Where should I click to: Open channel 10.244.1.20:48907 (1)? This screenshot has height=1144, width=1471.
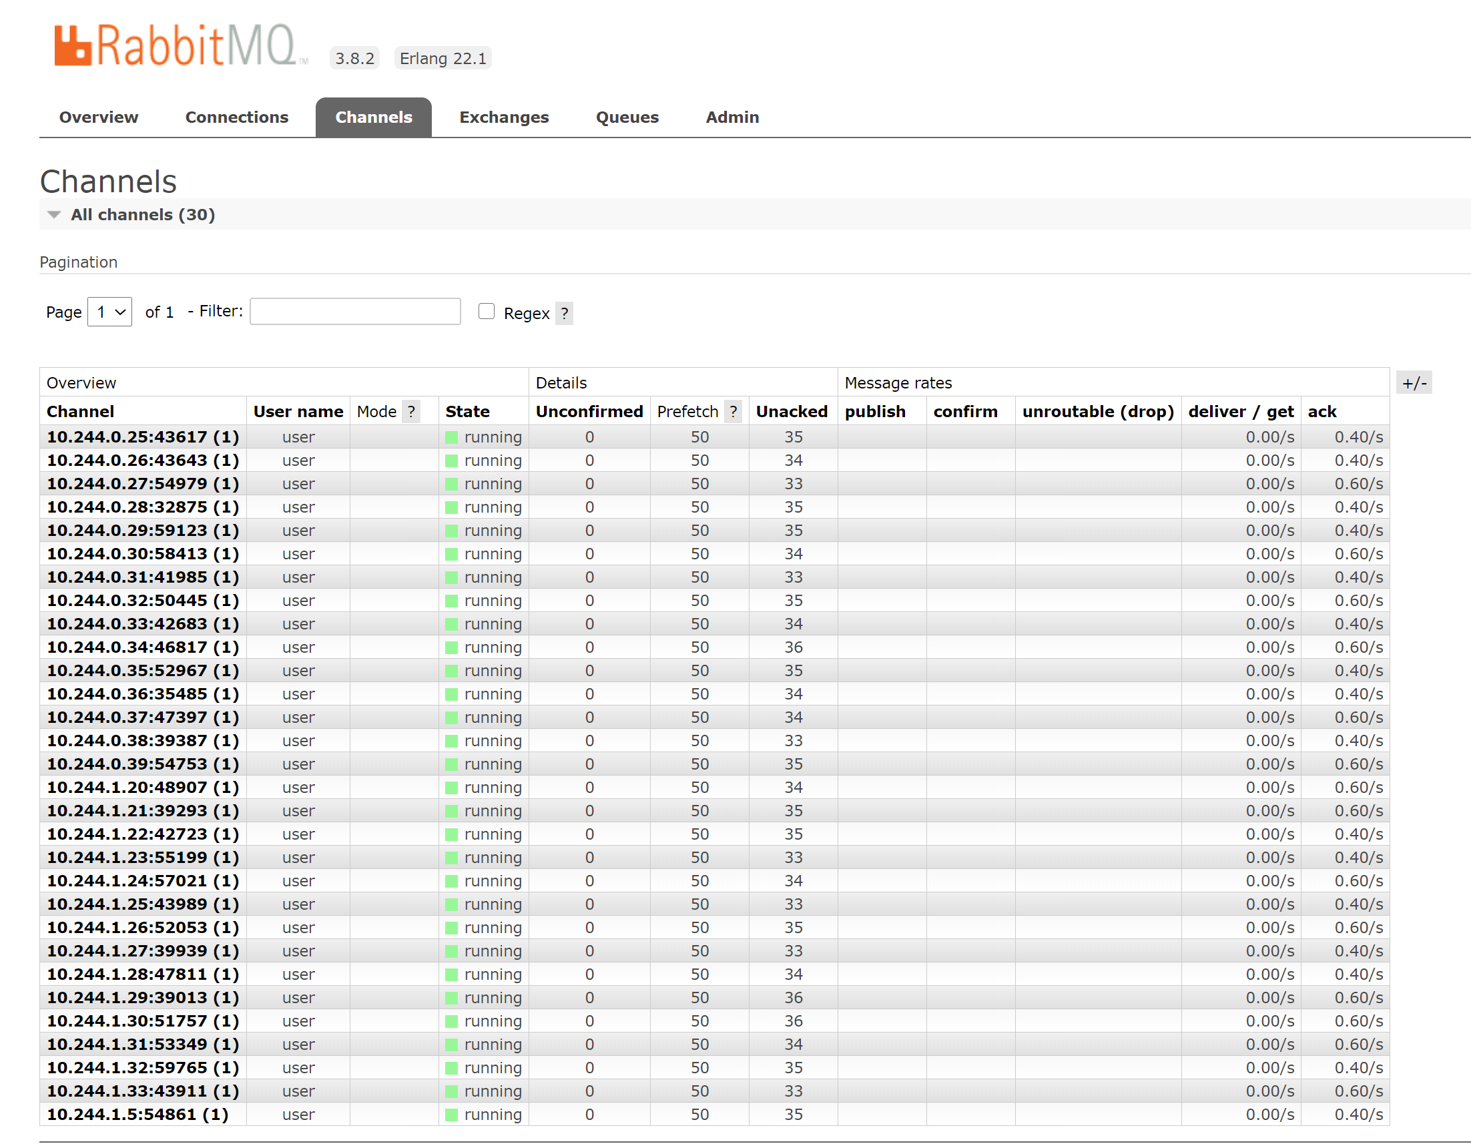pos(143,788)
